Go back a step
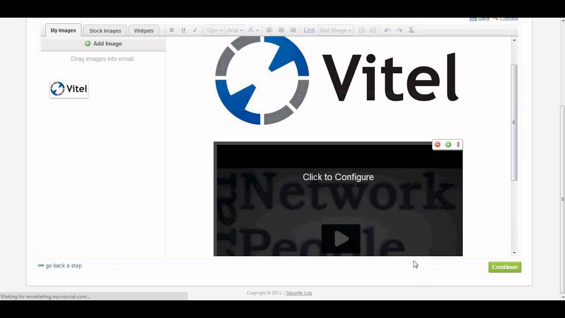The width and height of the screenshot is (565, 318). [60, 265]
